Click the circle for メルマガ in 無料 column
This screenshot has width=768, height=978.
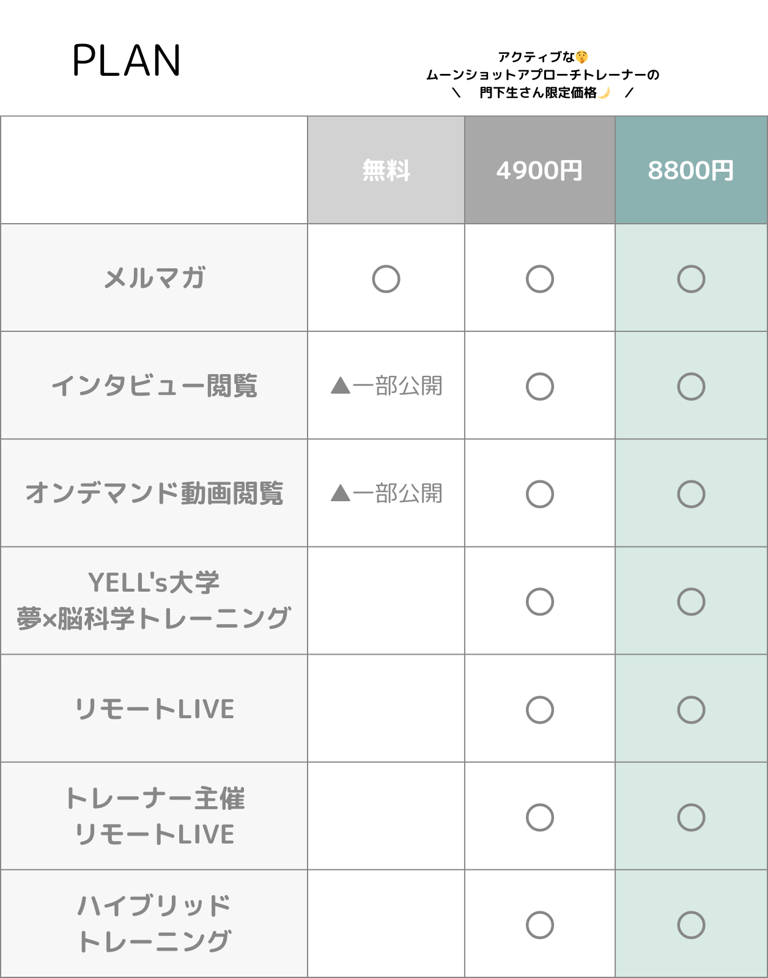[x=386, y=279]
